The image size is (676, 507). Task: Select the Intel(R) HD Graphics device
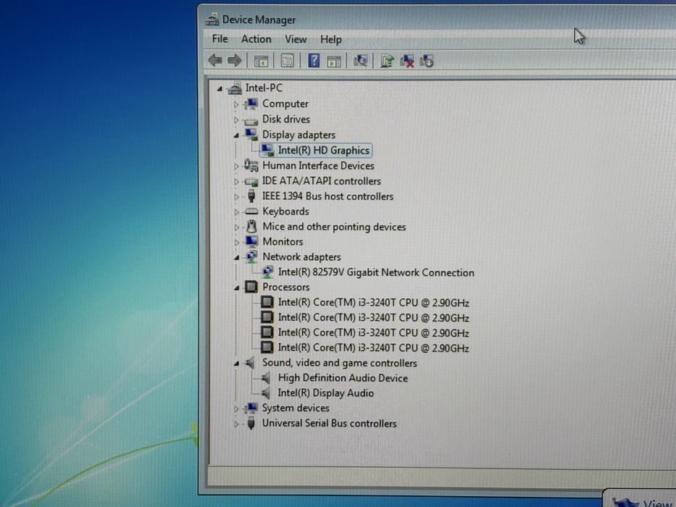tap(324, 150)
